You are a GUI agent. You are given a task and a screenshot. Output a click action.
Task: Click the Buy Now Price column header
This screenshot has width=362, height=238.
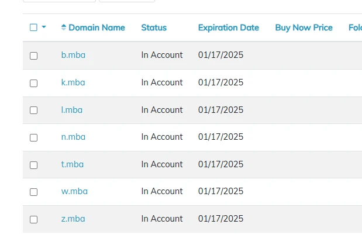point(304,27)
